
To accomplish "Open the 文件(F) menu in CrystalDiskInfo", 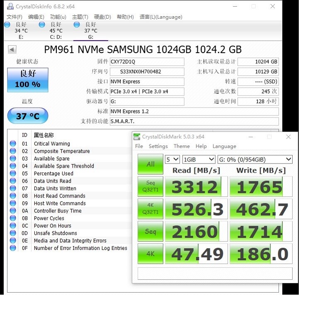I will click(x=15, y=17).
